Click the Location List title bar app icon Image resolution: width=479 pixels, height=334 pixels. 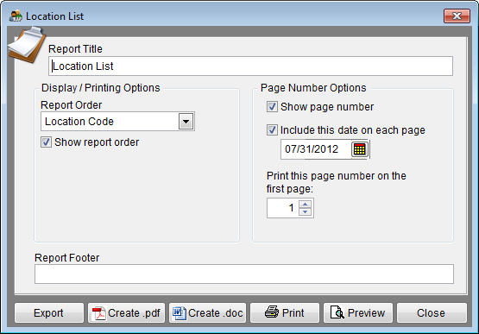(16, 16)
